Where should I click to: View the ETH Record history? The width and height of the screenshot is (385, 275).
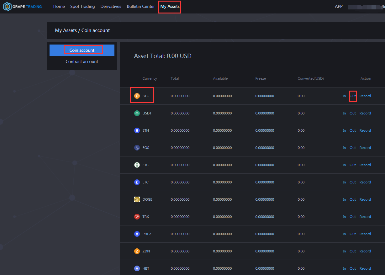point(365,130)
